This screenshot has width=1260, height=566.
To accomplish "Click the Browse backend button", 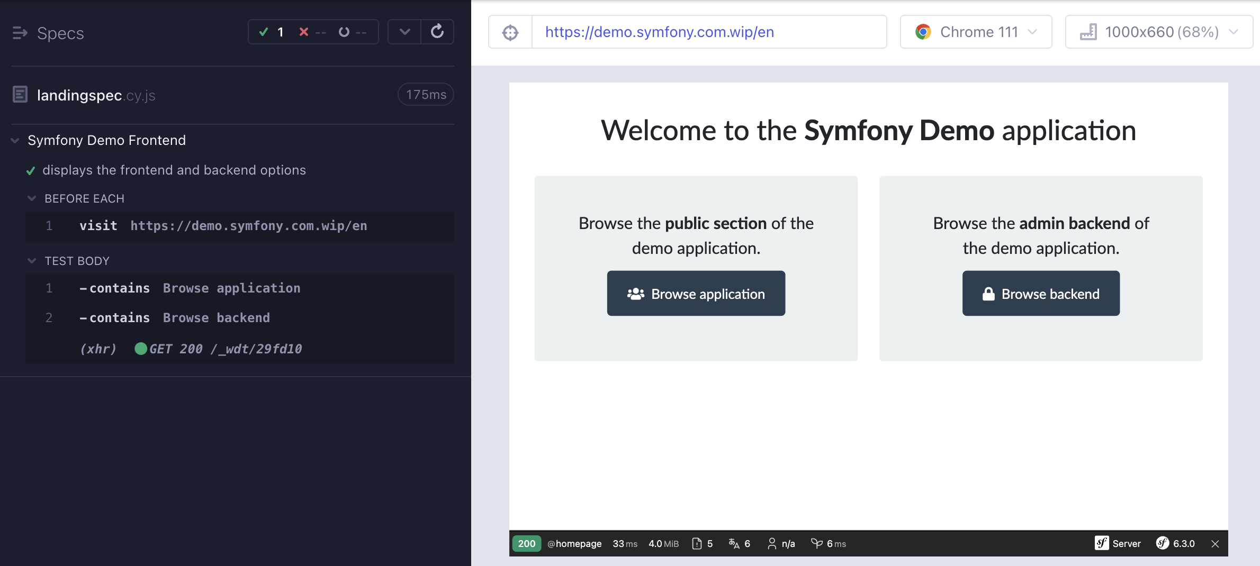I will 1040,293.
